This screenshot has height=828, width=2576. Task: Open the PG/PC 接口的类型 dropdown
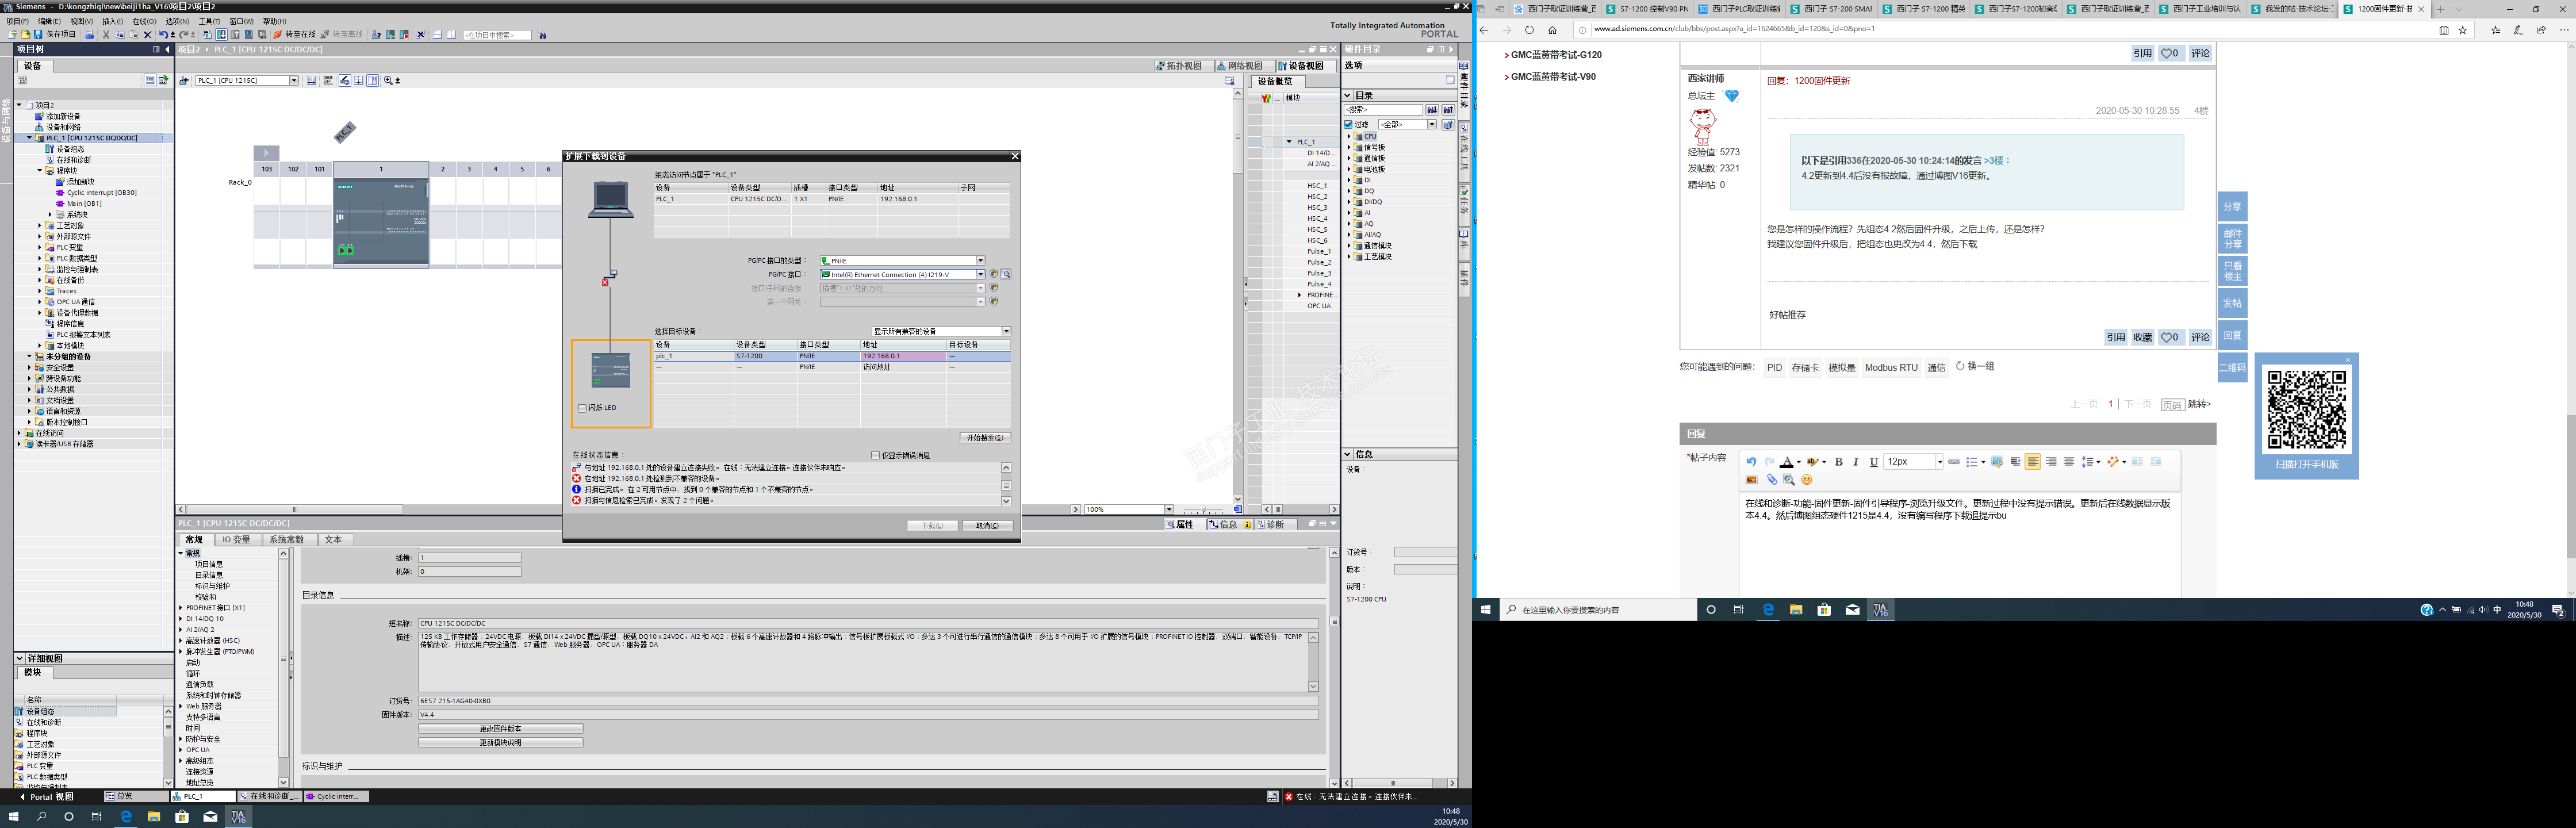[x=980, y=261]
